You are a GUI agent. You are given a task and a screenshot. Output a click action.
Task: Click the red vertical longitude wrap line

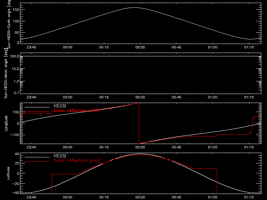pyautogui.click(x=139, y=123)
